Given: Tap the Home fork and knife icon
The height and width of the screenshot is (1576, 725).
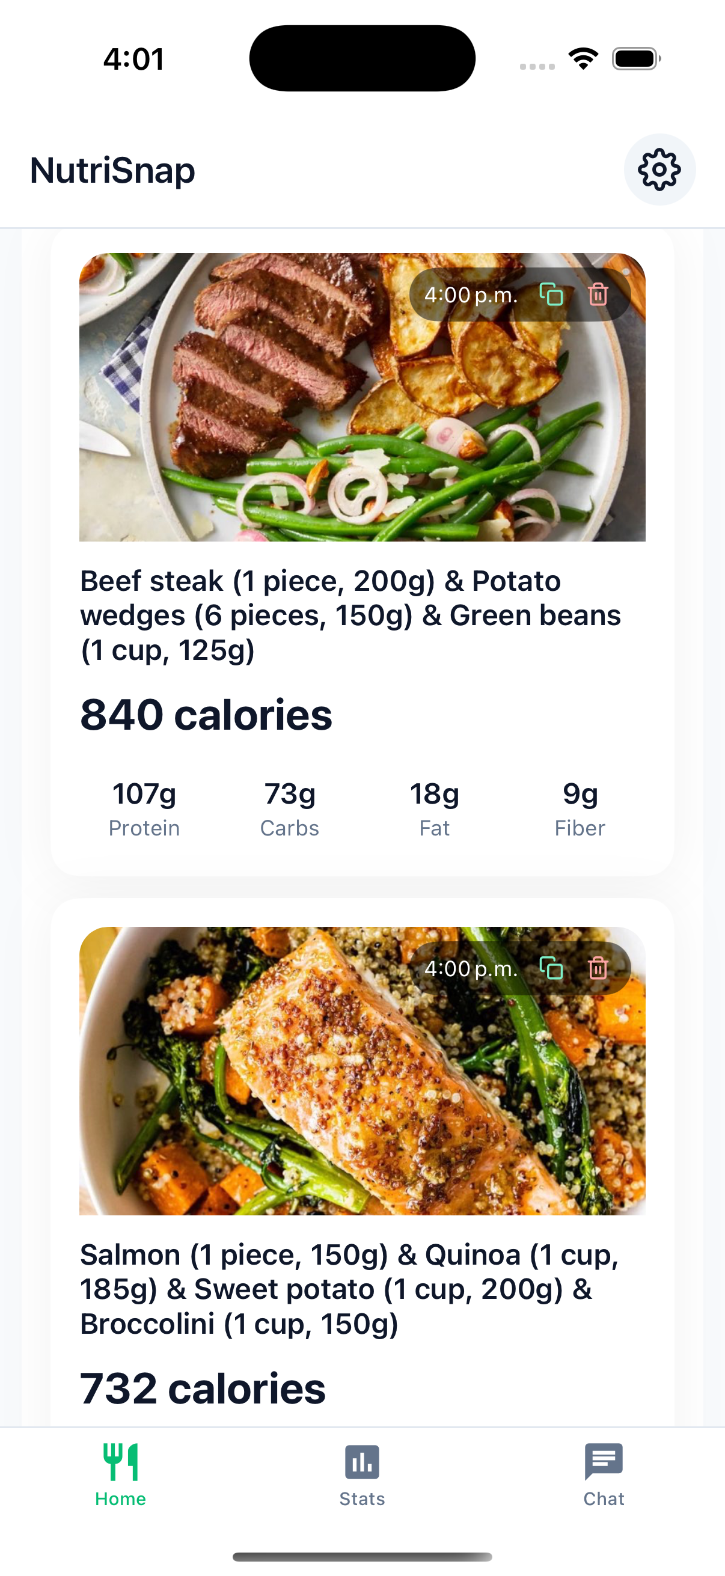Looking at the screenshot, I should click(120, 1461).
